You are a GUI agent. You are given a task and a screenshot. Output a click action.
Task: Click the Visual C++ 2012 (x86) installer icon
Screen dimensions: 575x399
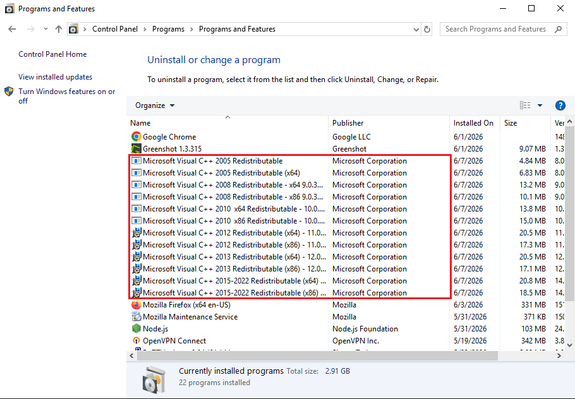(136, 245)
